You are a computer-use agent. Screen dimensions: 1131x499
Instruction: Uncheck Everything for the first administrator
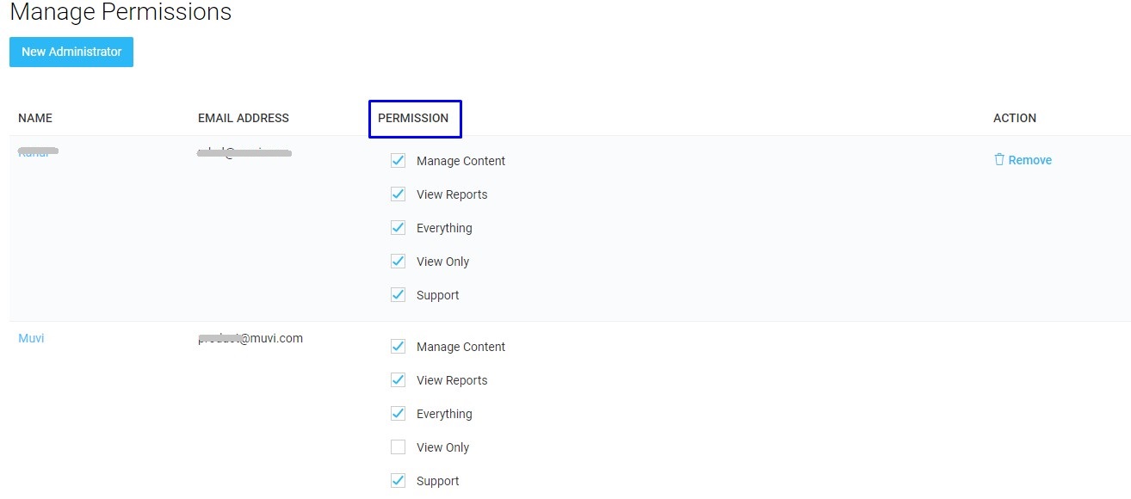[x=398, y=228]
